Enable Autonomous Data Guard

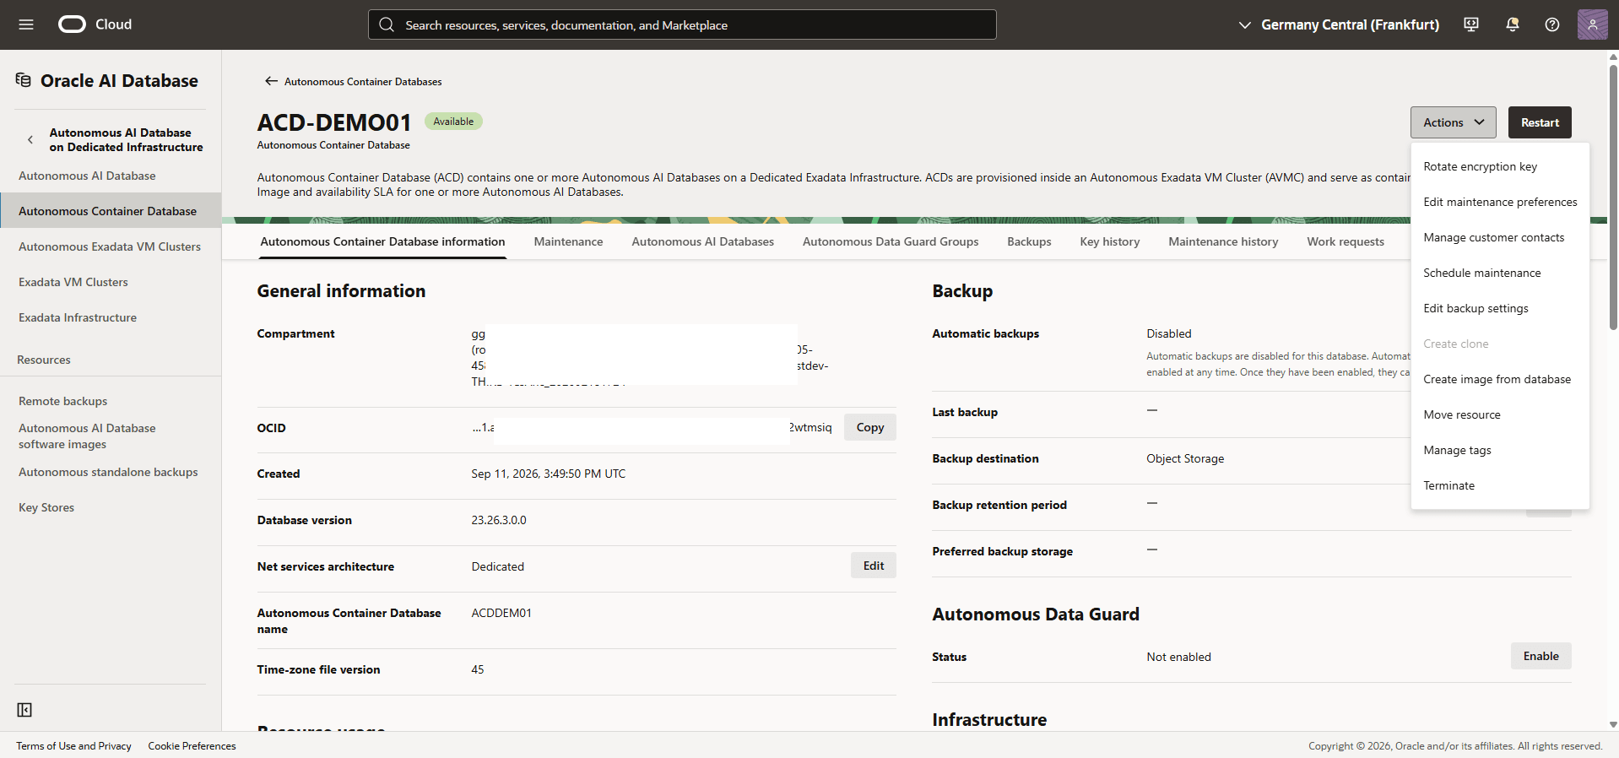click(x=1540, y=656)
